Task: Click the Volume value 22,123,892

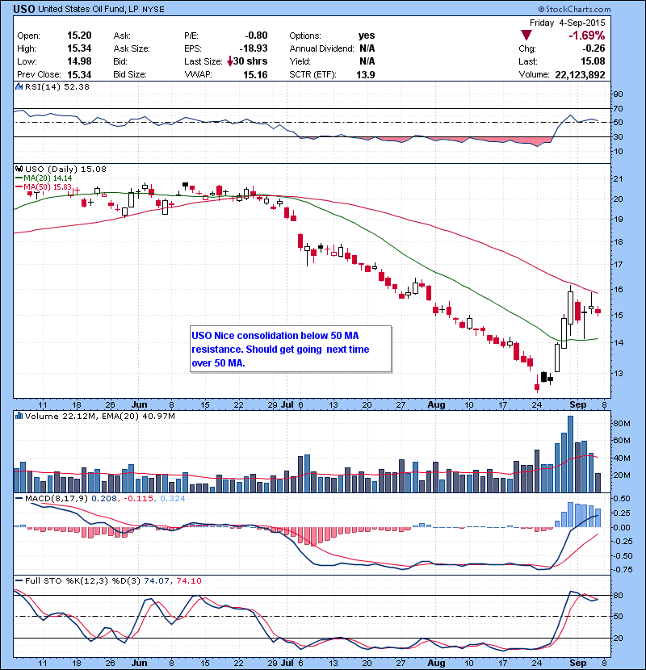Action: pyautogui.click(x=580, y=75)
